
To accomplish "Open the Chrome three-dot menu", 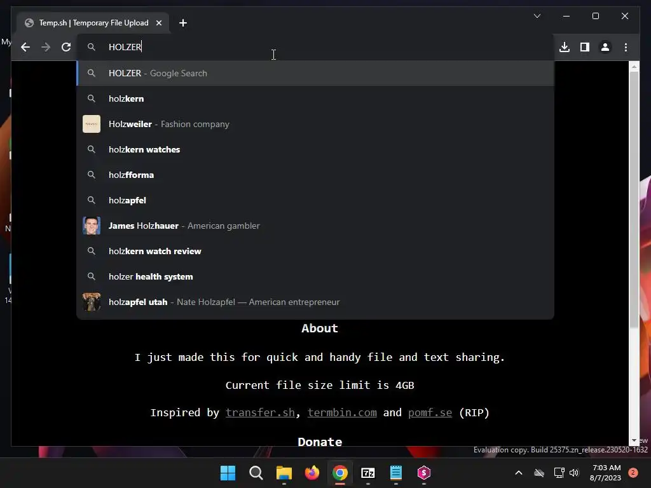I will pos(626,47).
